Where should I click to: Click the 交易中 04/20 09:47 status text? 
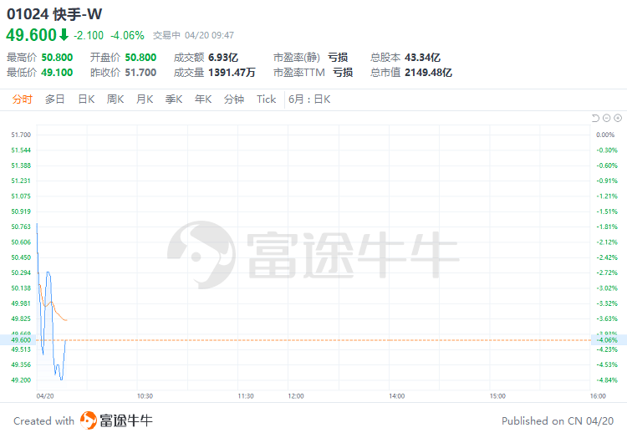(x=194, y=36)
